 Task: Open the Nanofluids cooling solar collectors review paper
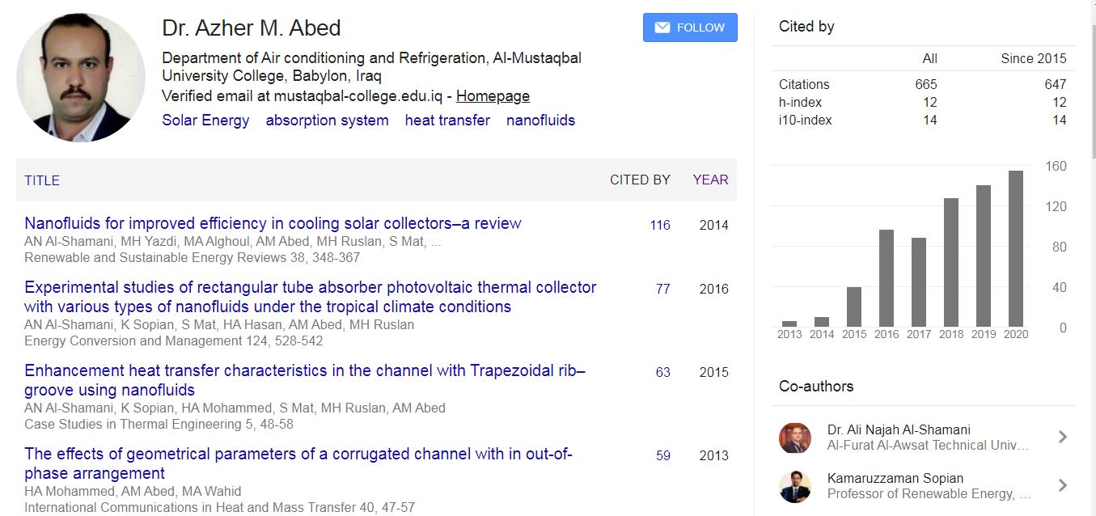pyautogui.click(x=273, y=223)
